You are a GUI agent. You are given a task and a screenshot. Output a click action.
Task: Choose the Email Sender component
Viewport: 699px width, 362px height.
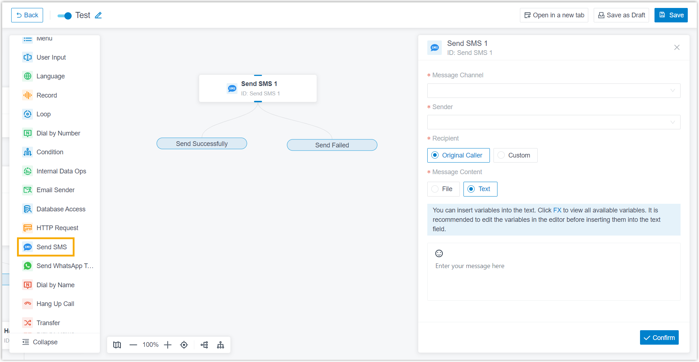click(55, 190)
